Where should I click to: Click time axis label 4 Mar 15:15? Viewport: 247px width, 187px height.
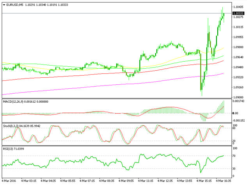204,181
